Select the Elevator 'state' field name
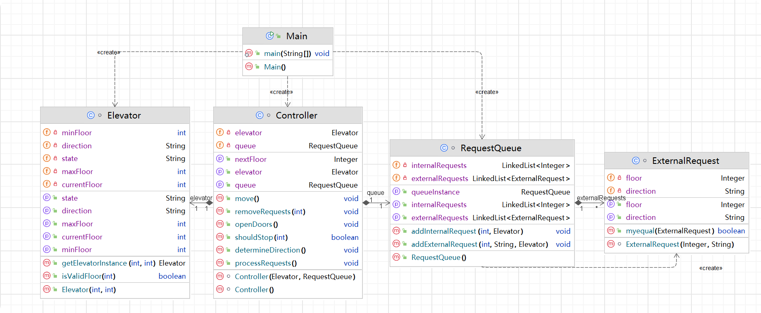The width and height of the screenshot is (761, 313). [x=70, y=159]
